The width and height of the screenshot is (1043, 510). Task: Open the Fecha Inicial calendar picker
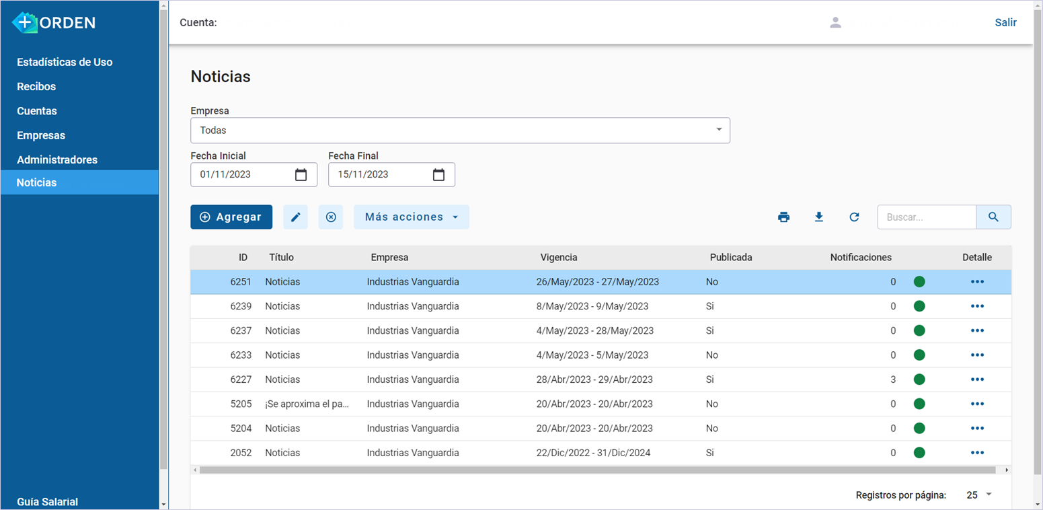tap(301, 175)
